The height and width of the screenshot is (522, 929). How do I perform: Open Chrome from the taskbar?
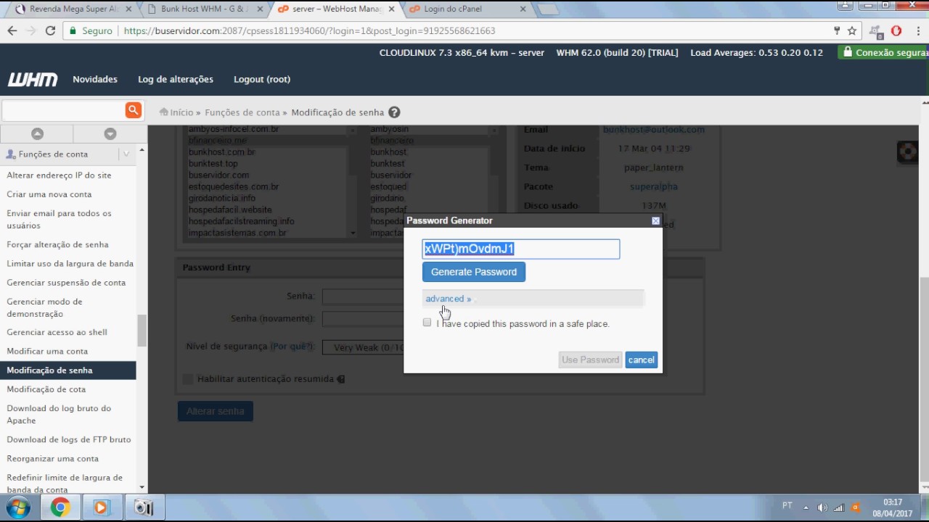pyautogui.click(x=60, y=507)
